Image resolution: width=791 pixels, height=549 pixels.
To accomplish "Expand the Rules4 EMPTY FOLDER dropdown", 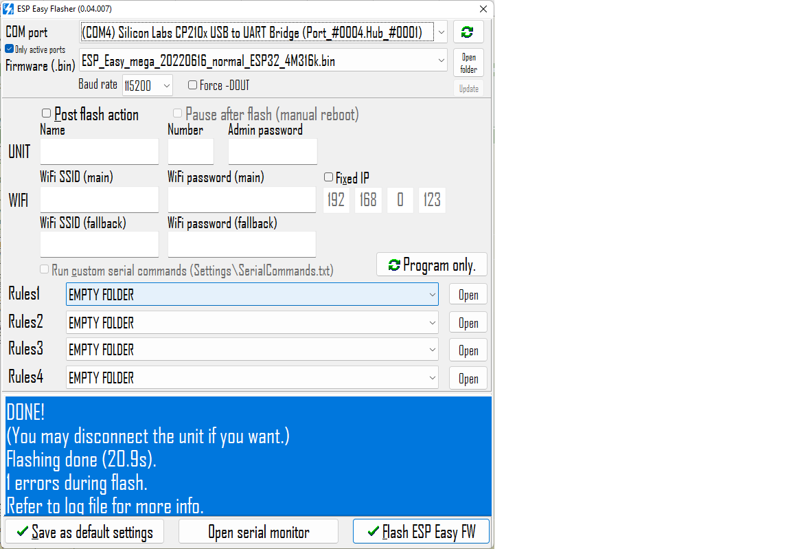I will click(433, 378).
